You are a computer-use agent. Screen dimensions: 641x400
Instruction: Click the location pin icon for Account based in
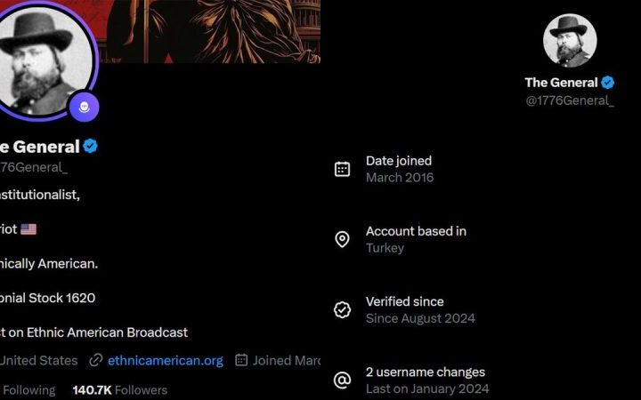click(x=342, y=240)
